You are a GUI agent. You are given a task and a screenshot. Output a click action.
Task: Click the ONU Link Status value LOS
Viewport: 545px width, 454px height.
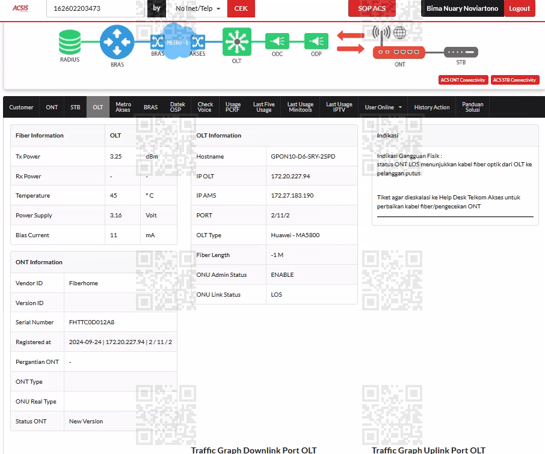tap(276, 294)
